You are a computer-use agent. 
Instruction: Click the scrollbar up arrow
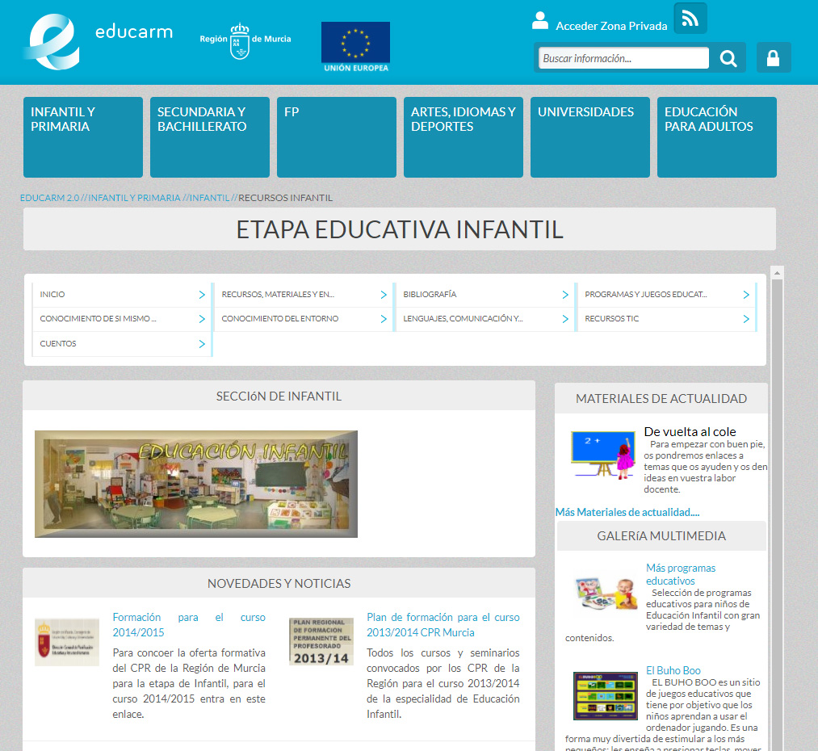coord(777,272)
